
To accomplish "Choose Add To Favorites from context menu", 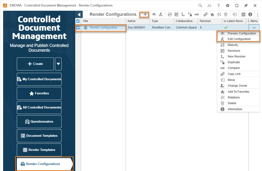I will 238,92.
